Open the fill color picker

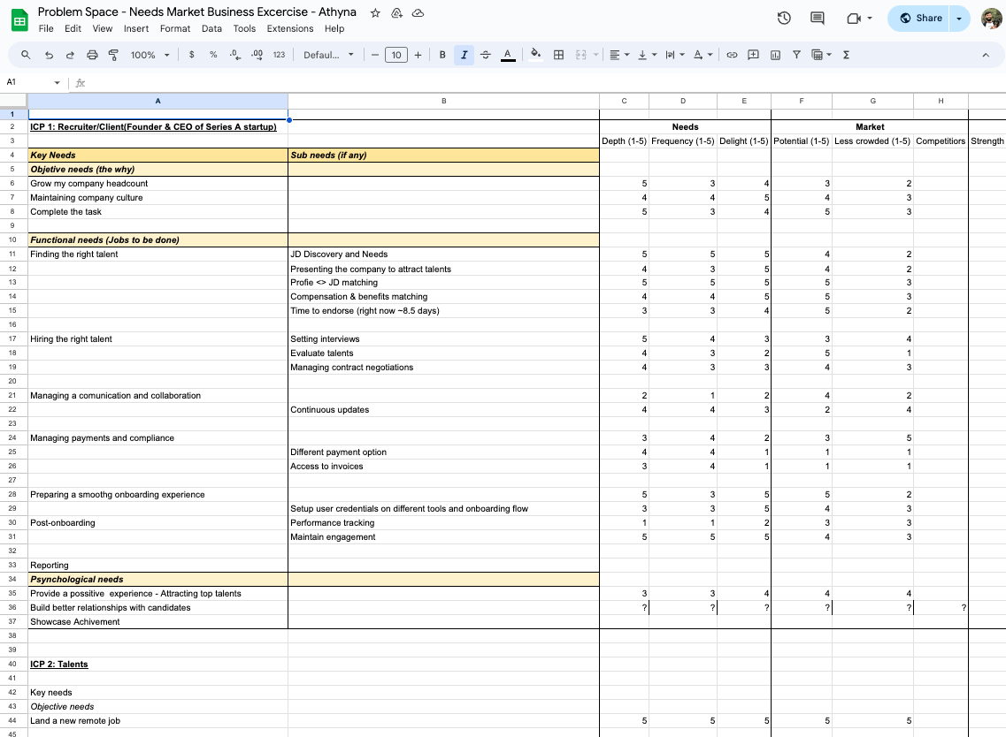point(535,55)
